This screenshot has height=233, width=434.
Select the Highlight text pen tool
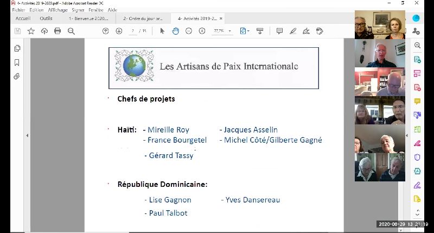[x=293, y=31]
